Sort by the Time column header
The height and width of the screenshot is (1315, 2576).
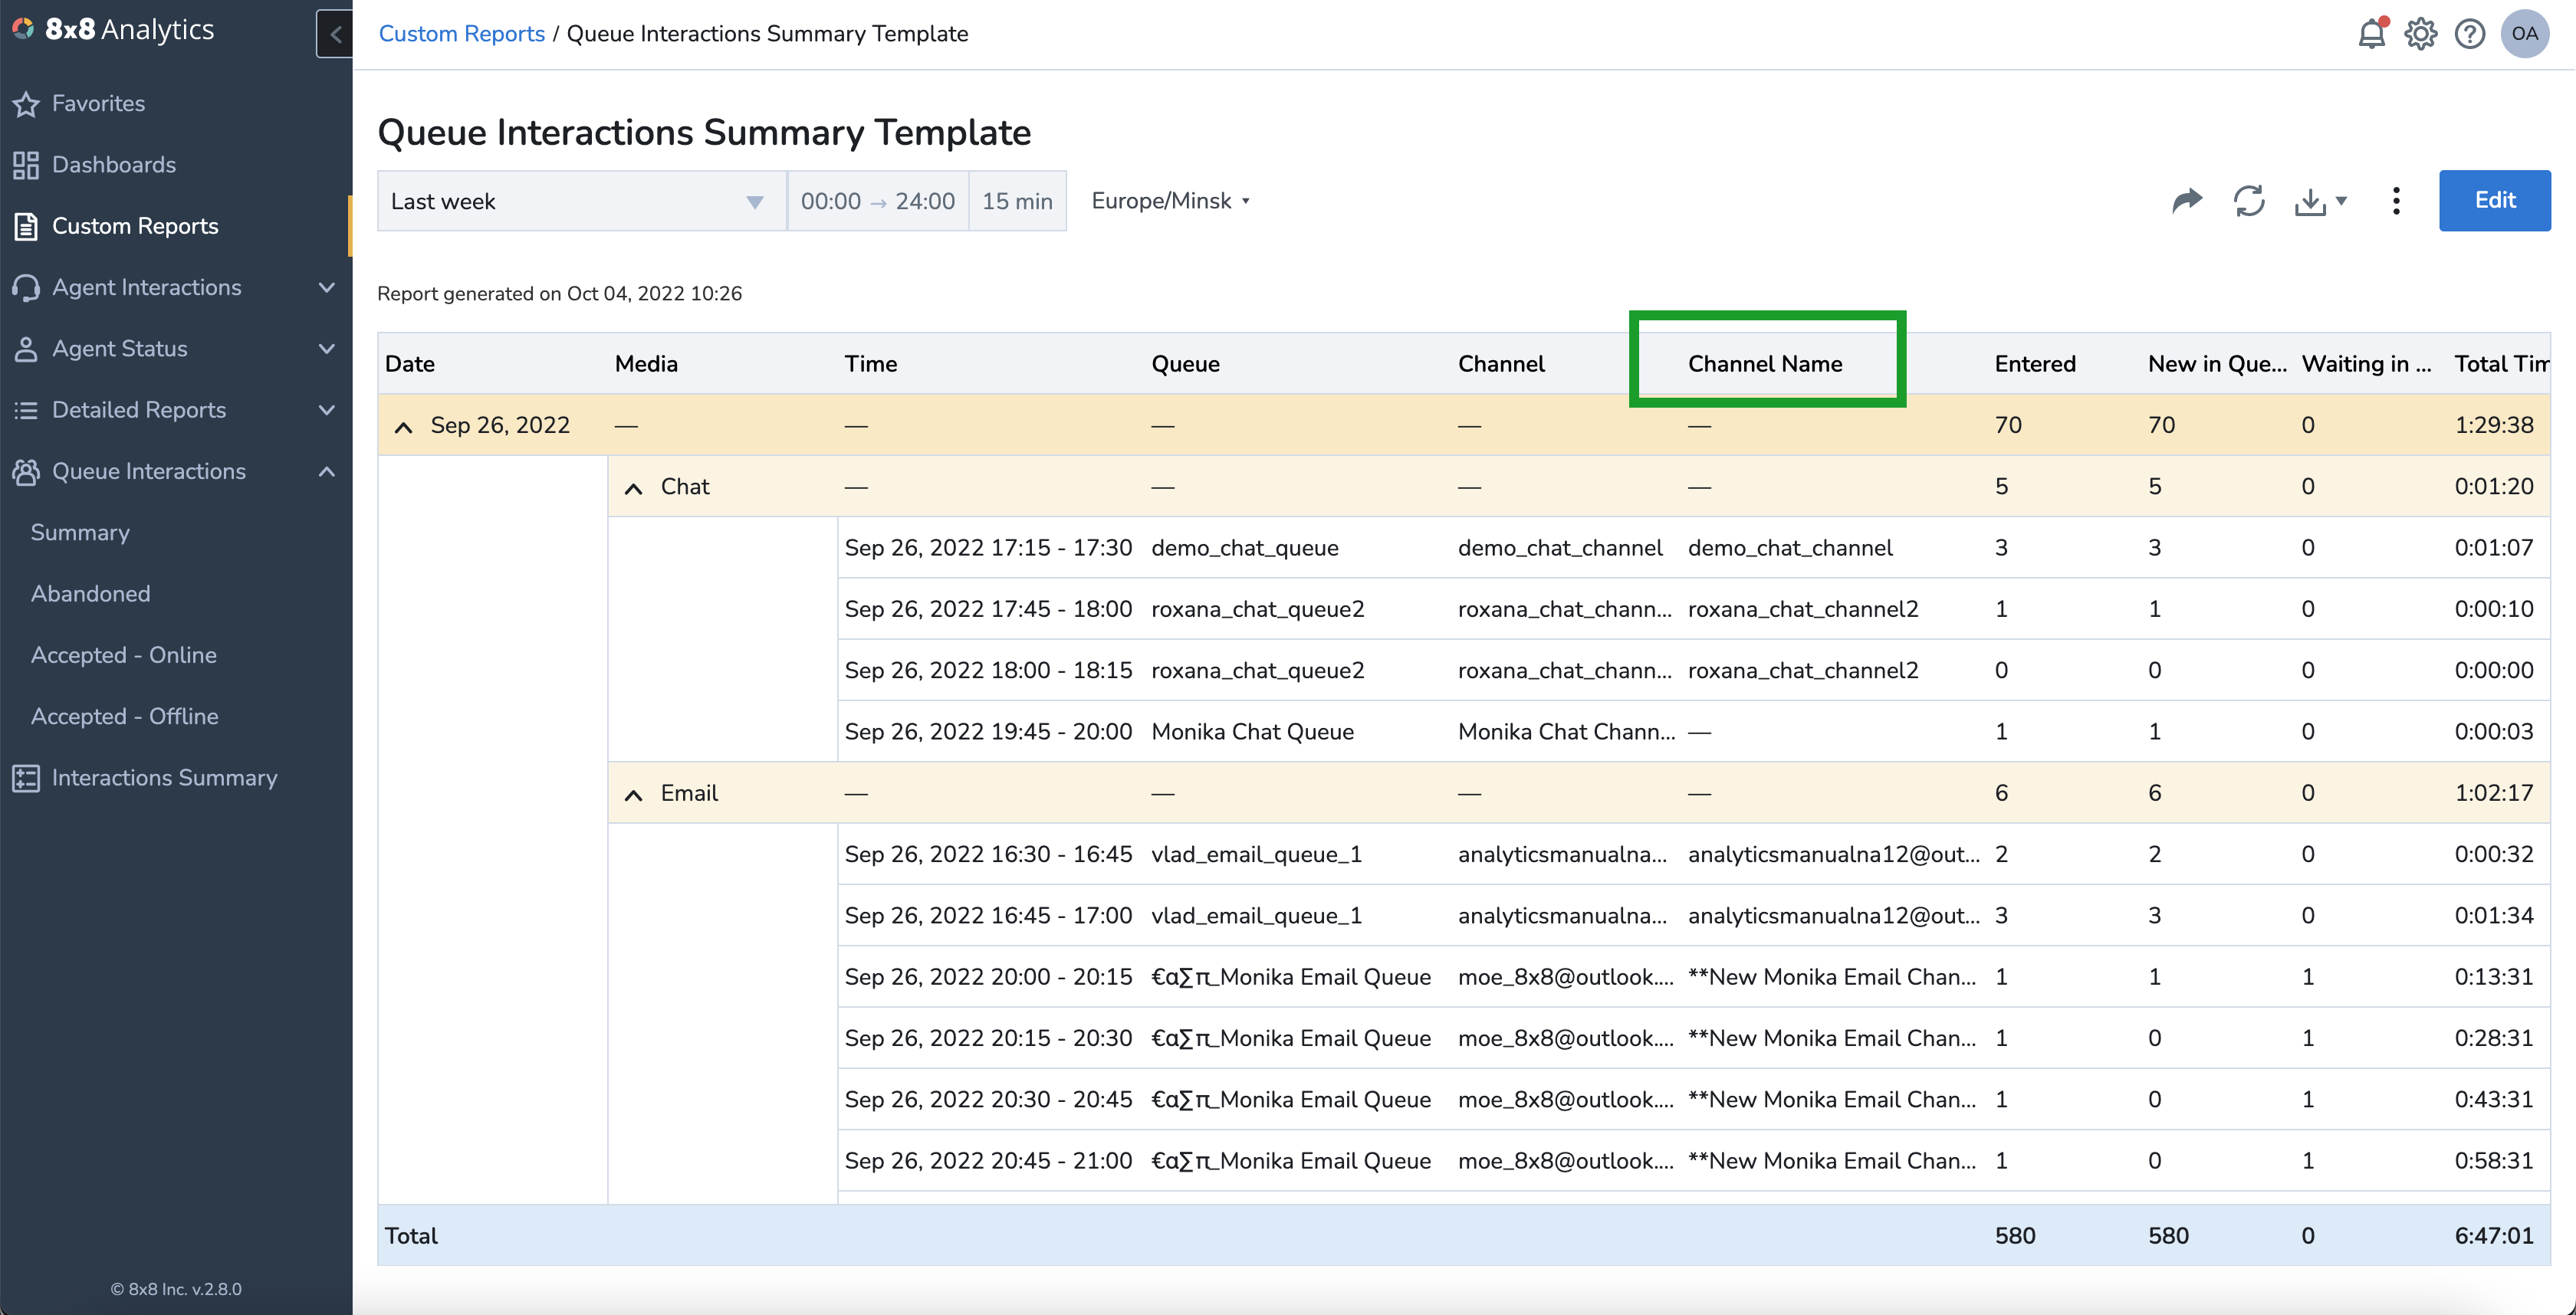point(870,364)
